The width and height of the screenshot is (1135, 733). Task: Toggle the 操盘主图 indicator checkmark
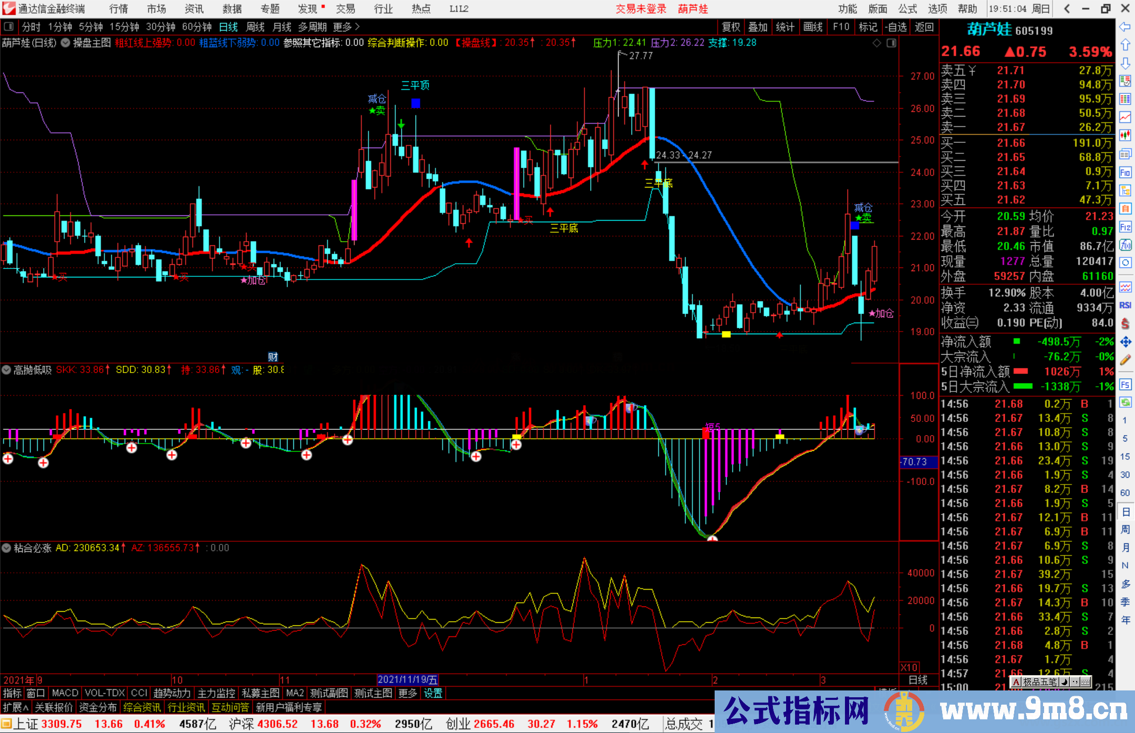coord(65,43)
